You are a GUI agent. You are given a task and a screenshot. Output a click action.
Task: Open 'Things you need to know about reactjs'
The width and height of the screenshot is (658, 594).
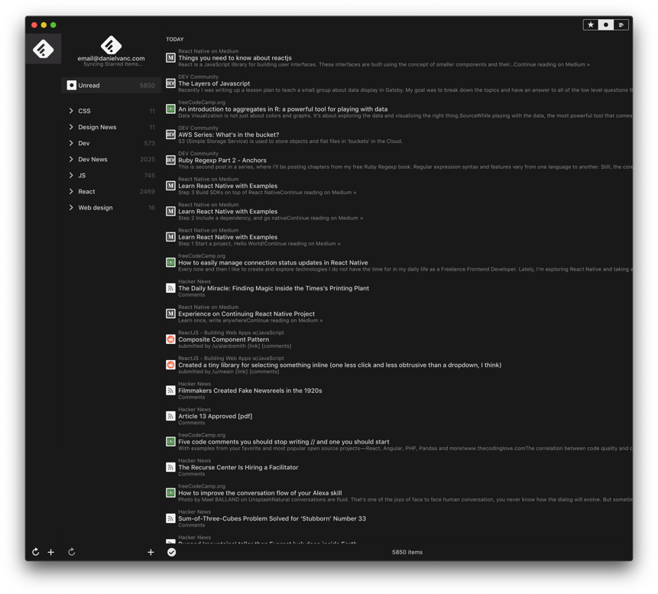[x=235, y=58]
